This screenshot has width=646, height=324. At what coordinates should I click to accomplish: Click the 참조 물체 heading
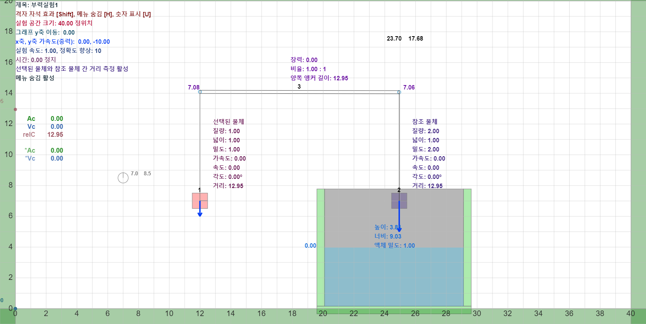pos(424,122)
